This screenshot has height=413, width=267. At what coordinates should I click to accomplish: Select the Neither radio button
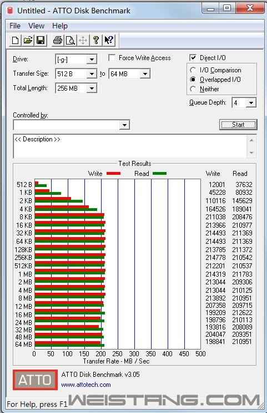pyautogui.click(x=193, y=88)
